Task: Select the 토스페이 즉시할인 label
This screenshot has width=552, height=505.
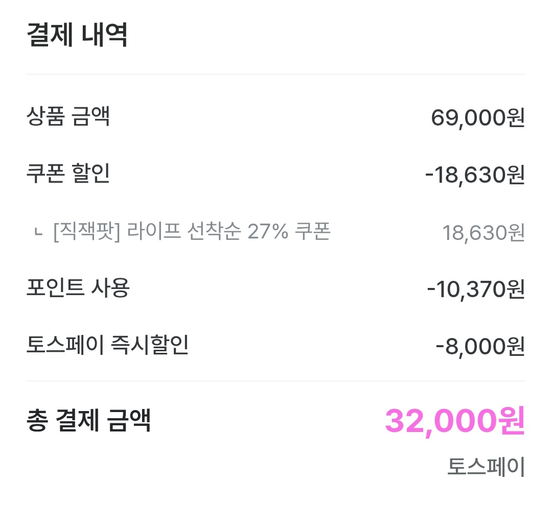Action: (x=107, y=346)
